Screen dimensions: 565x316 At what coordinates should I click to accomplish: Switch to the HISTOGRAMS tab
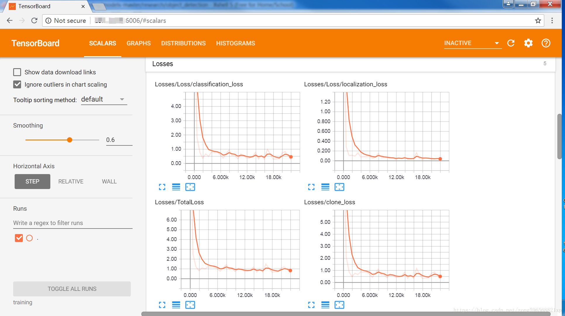click(x=235, y=43)
